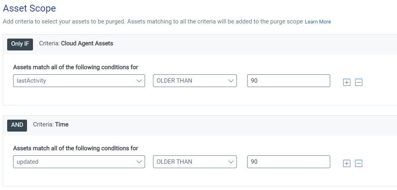Open the updated attribute dropdown
397x190 pixels.
(x=79, y=162)
